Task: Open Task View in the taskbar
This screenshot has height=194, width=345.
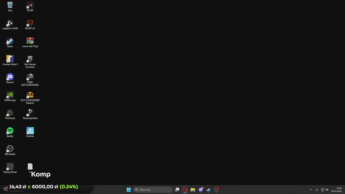Action: tap(177, 190)
